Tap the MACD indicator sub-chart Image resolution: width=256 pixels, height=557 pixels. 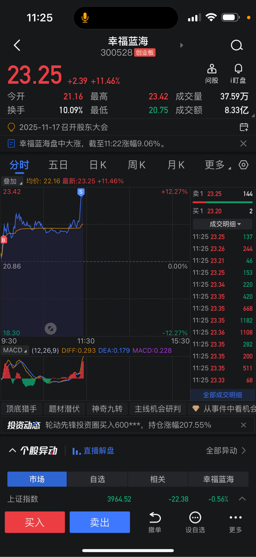95,378
